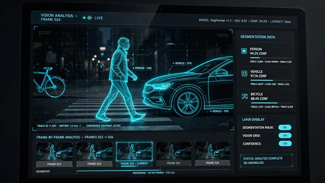Viewport: 325px width, 183px height.
Task: Open the Frame 026 thumbnail
Action: (x=213, y=154)
